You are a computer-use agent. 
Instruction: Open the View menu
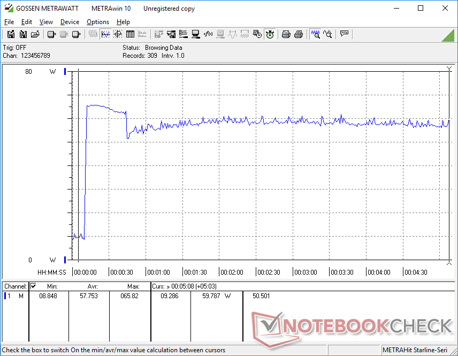click(x=46, y=22)
